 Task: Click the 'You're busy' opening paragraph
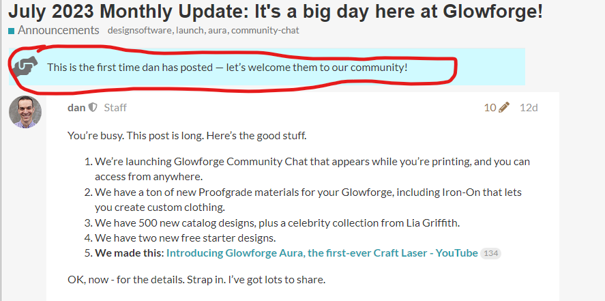(187, 136)
